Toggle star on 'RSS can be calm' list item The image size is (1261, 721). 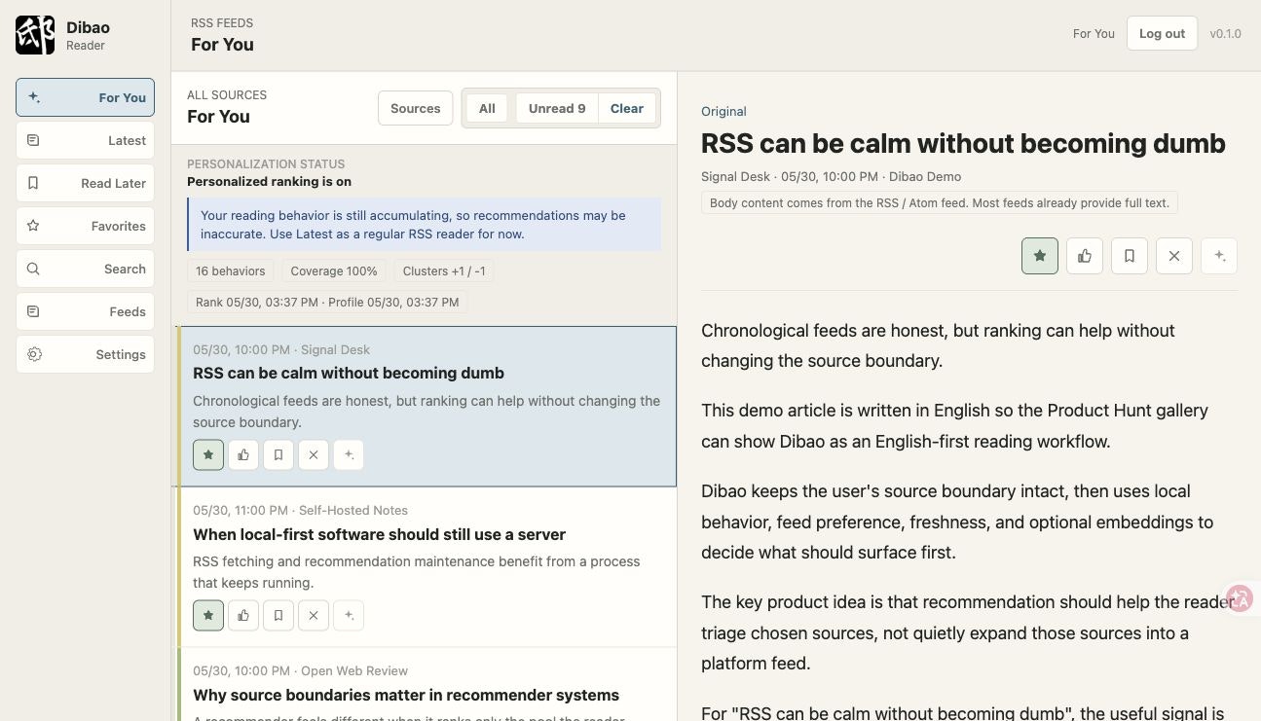coord(208,454)
